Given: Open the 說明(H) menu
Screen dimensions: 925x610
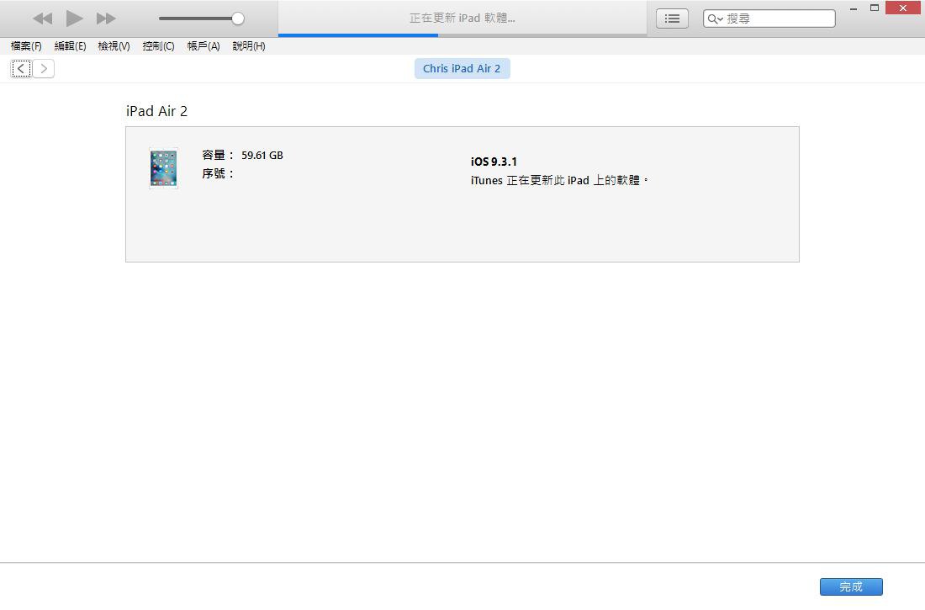Looking at the screenshot, I should click(249, 46).
